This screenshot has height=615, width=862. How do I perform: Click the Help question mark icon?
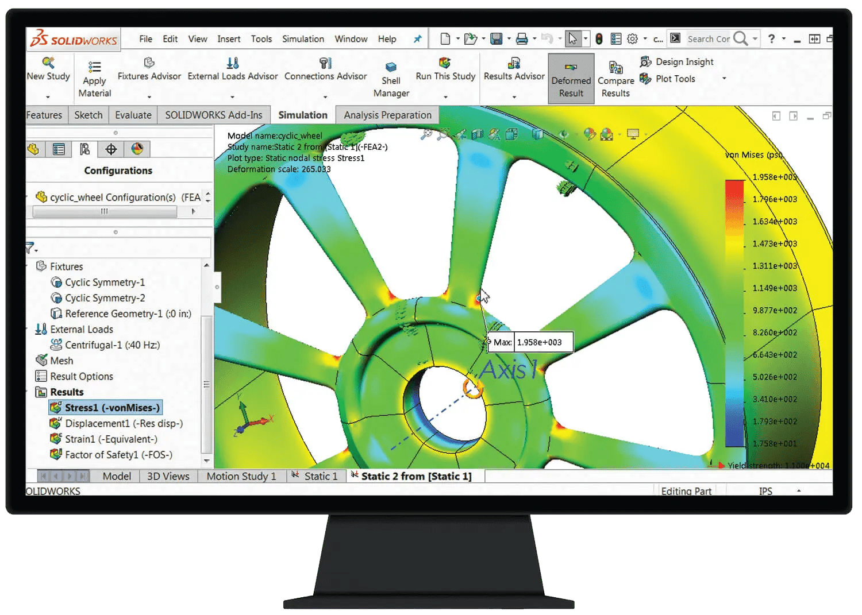(x=772, y=38)
